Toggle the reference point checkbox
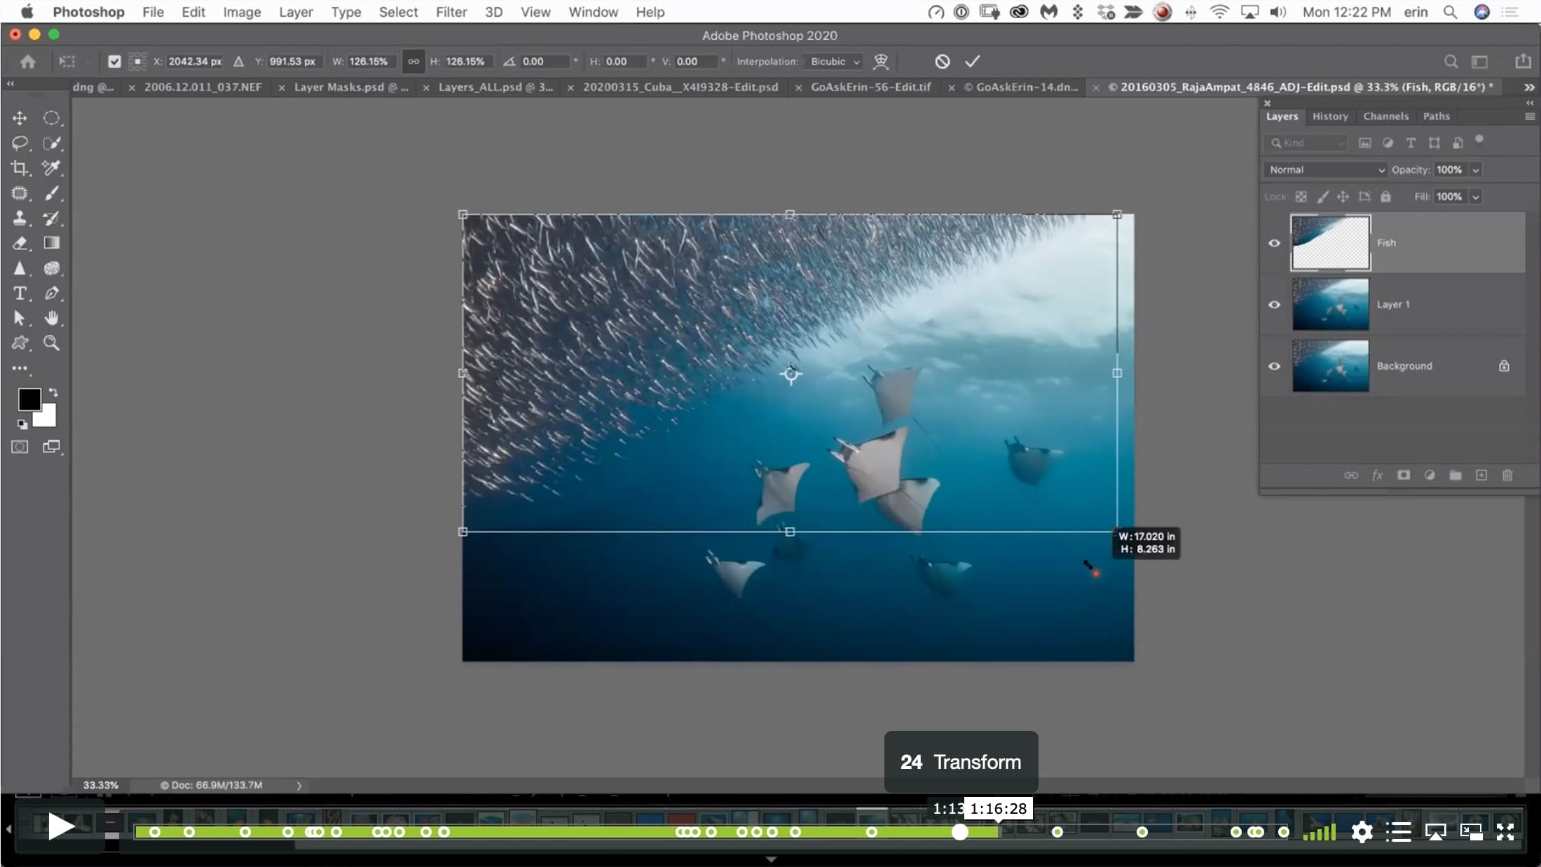Image resolution: width=1541 pixels, height=867 pixels. (114, 62)
